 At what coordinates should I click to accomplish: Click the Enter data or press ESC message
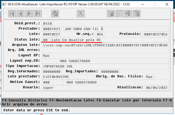pos(37,110)
